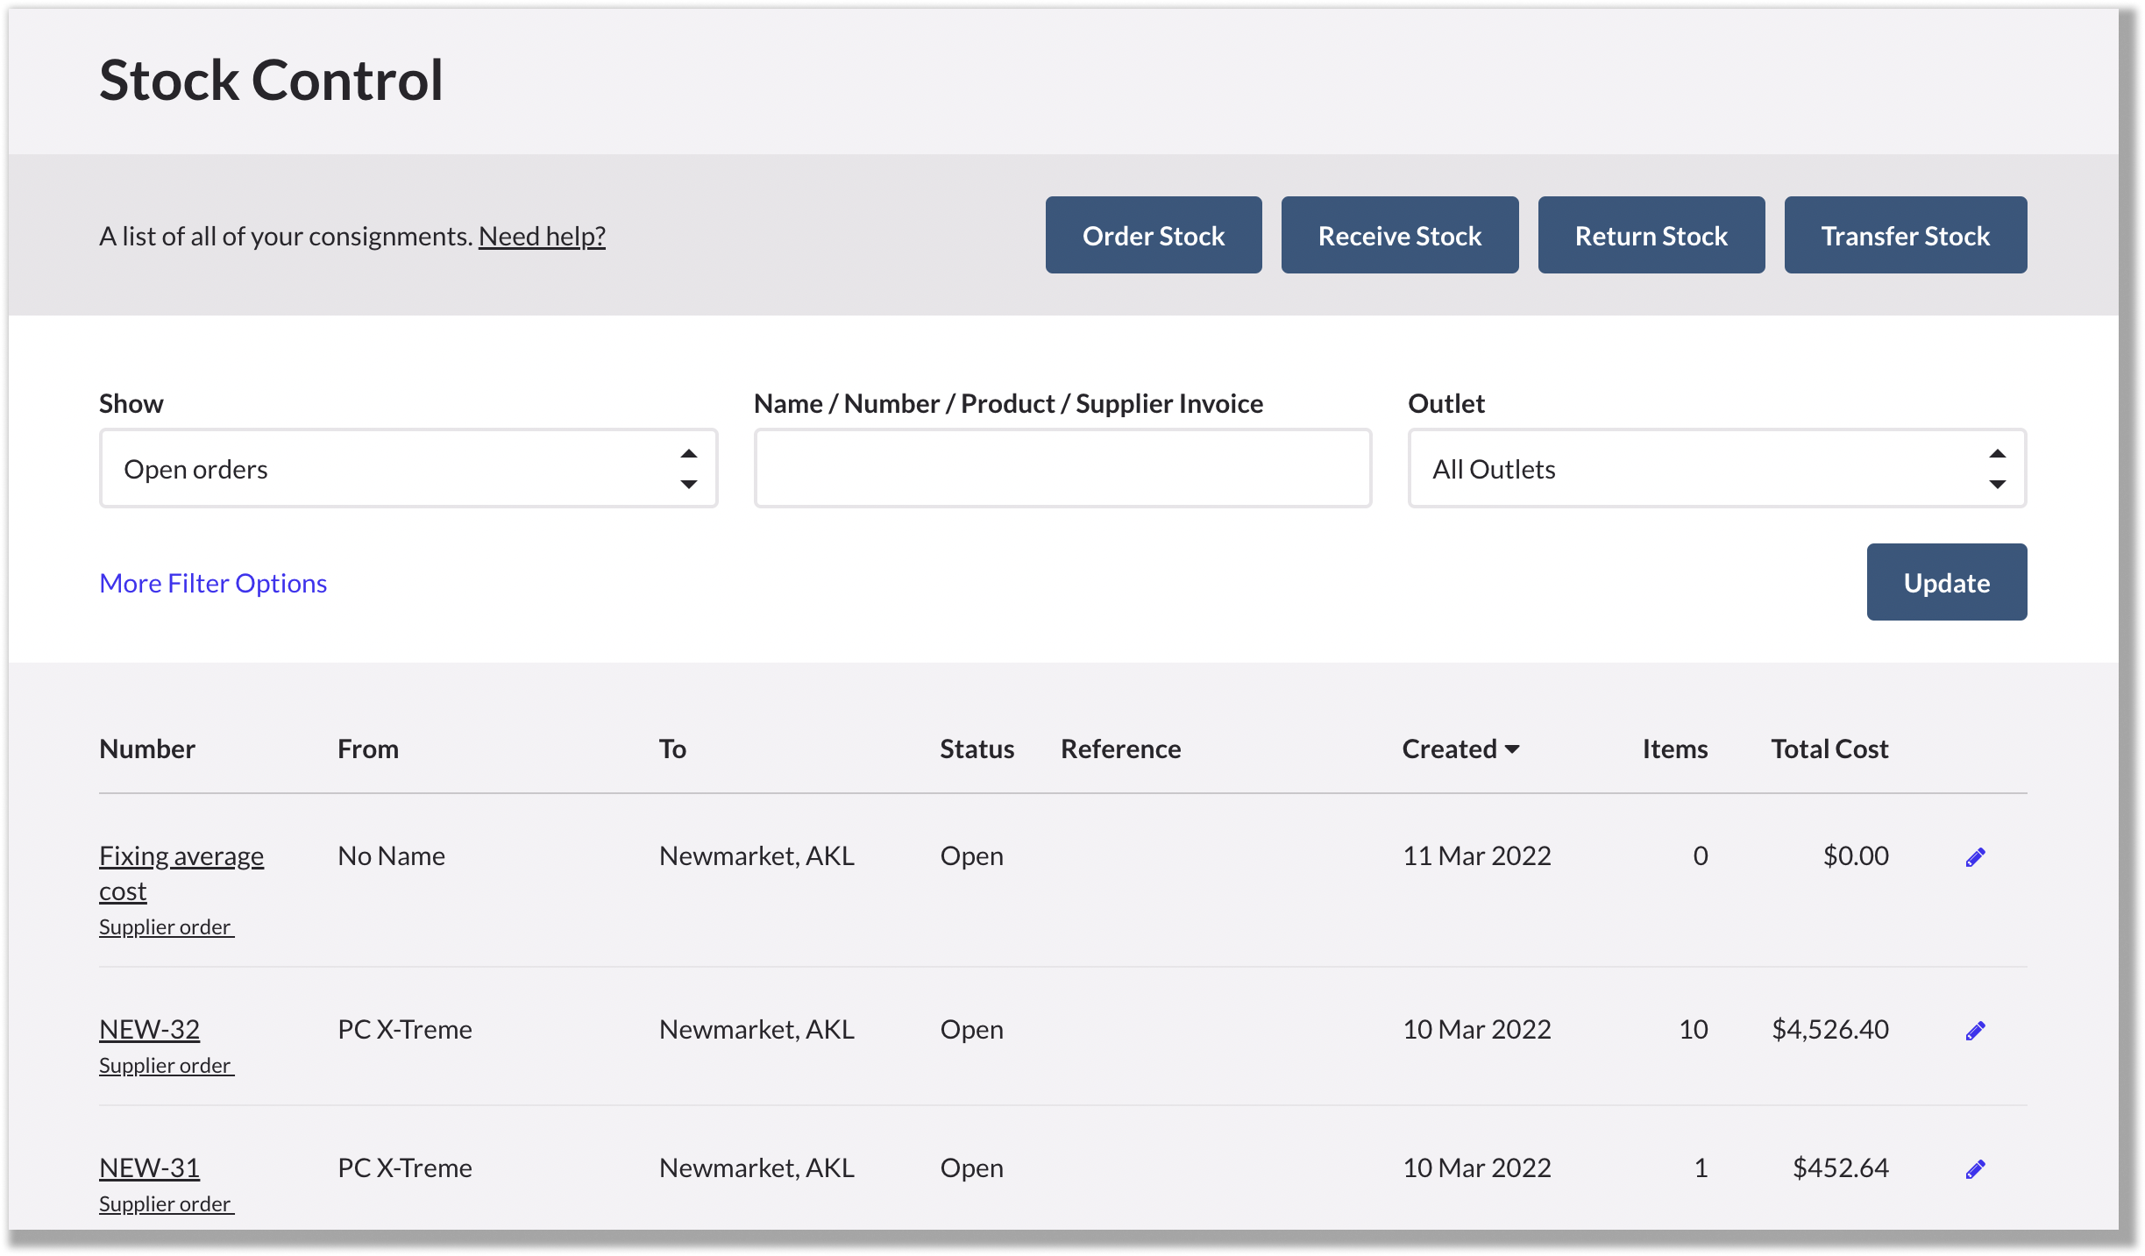Open the NEW-32 consignment details
Viewport: 2145px width, 1256px height.
[149, 1029]
